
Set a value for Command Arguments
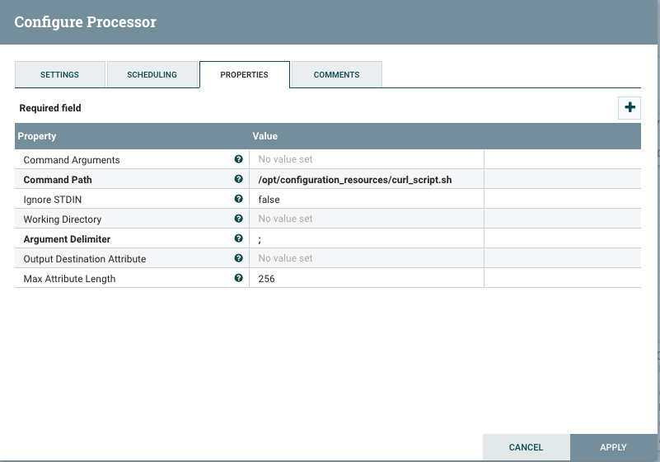point(366,160)
